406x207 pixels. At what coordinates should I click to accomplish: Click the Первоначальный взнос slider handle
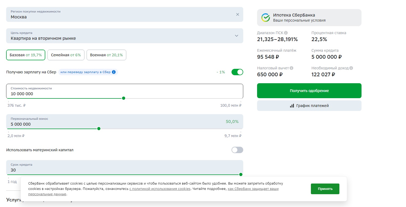(99, 129)
